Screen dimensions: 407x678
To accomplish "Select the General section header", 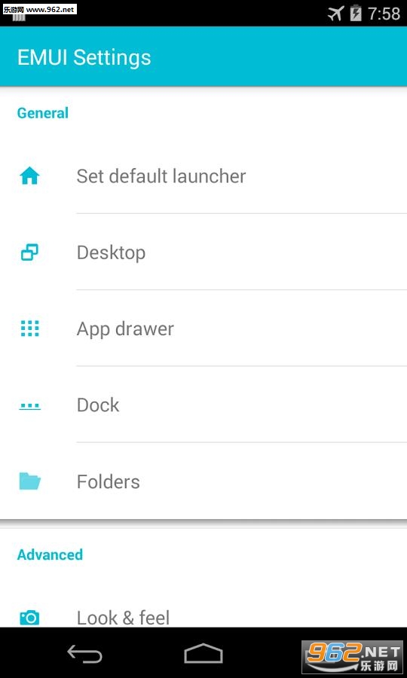I will coord(43,113).
